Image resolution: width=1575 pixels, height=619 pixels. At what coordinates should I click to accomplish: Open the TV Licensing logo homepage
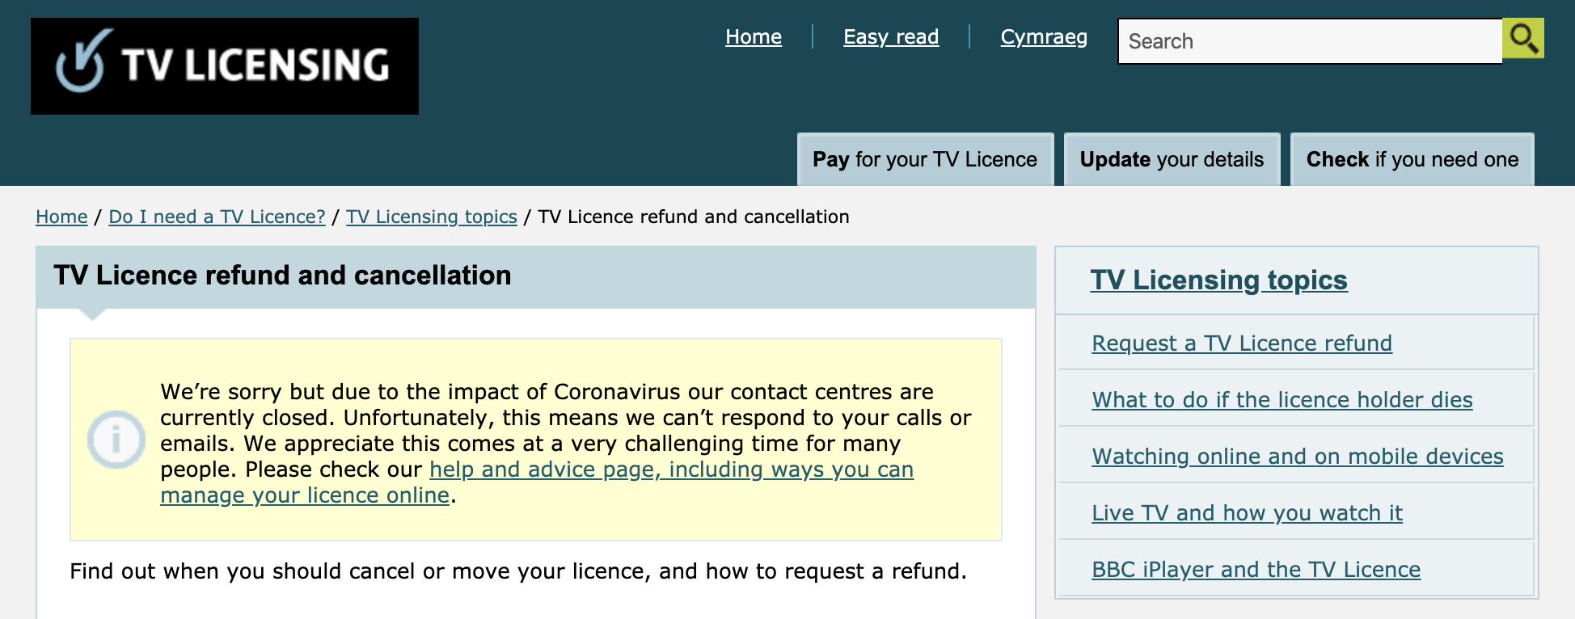click(225, 66)
